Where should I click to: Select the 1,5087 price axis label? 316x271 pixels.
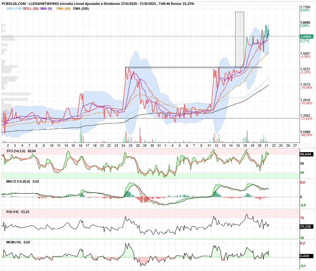tap(305, 54)
